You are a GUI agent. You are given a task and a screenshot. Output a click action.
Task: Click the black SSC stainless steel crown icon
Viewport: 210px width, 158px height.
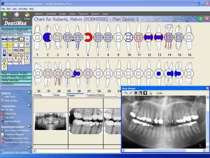tap(10, 62)
